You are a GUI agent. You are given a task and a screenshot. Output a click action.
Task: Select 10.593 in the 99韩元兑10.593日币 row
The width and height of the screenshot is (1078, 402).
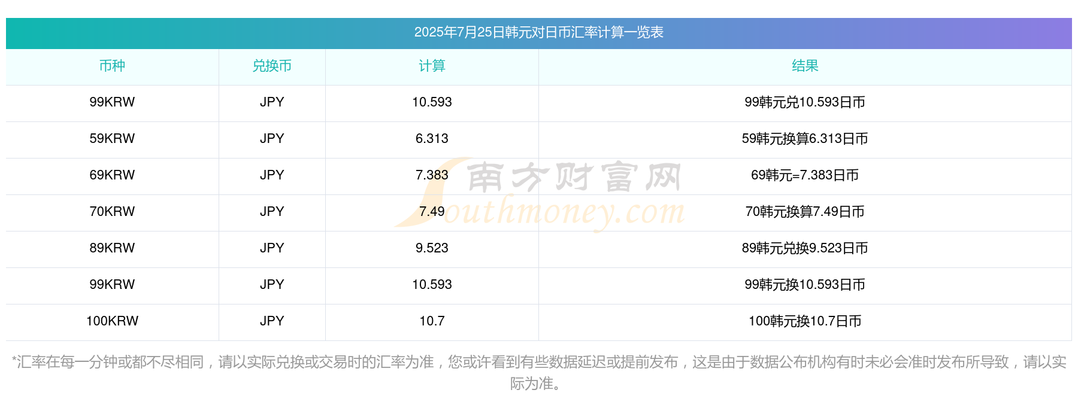[x=432, y=102]
